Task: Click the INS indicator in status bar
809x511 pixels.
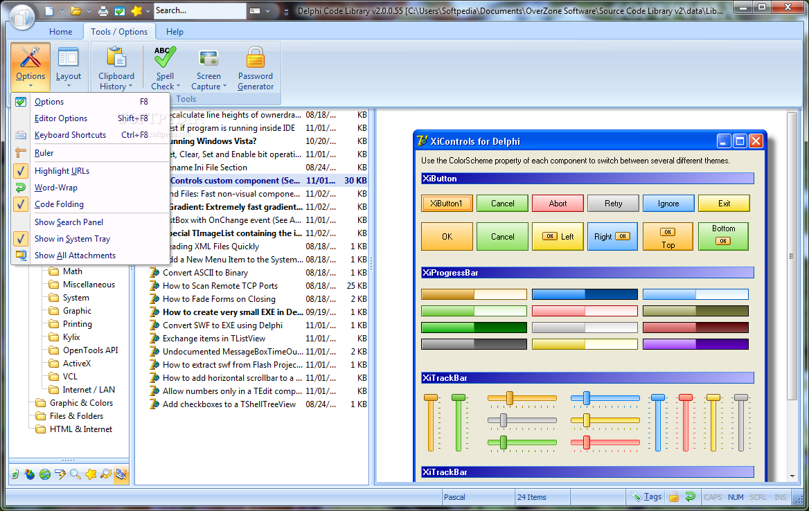Action: click(780, 497)
